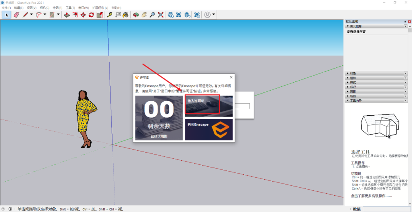
Task: Expand the 材质 panel section
Action: [x=353, y=73]
